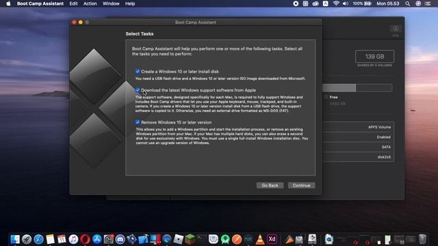Click the Free legend checkbox in background window
This screenshot has height=246, width=438.
click(326, 97)
